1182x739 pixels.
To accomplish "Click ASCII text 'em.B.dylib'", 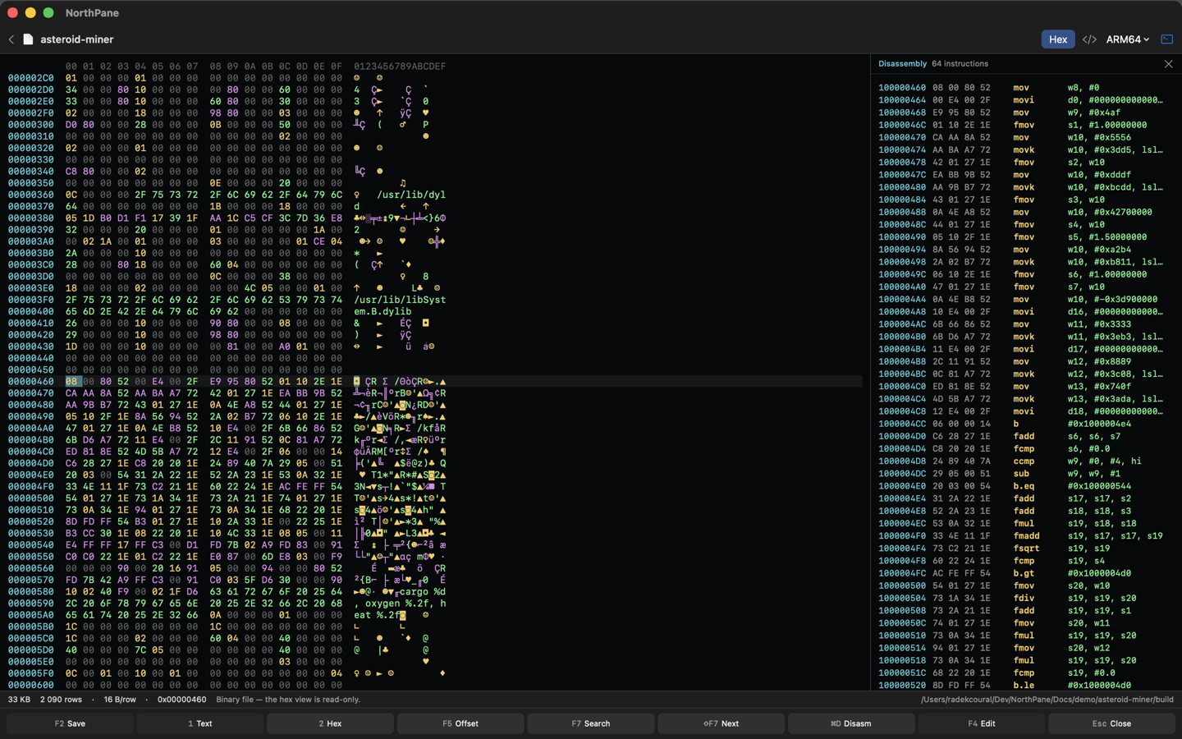I will click(383, 311).
